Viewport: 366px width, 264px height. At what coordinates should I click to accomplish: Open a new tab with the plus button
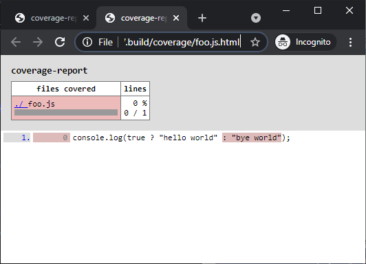click(202, 18)
